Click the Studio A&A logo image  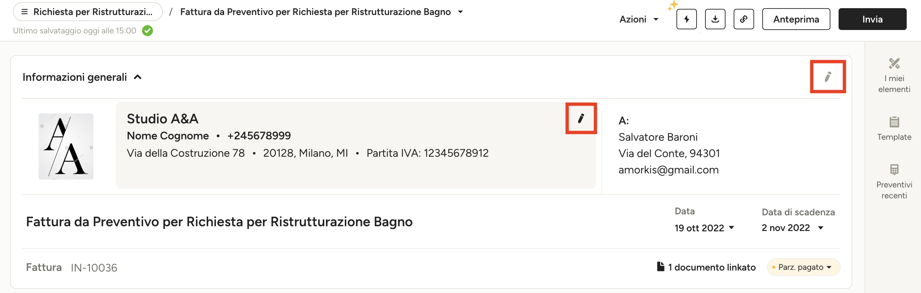pos(66,147)
